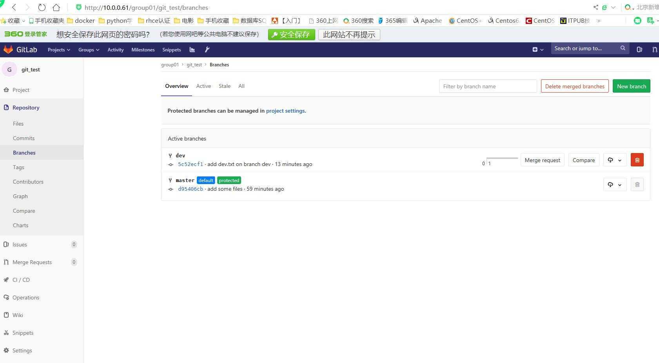Click the disabled trash icon for master branch
The height and width of the screenshot is (363, 659).
coord(637,185)
